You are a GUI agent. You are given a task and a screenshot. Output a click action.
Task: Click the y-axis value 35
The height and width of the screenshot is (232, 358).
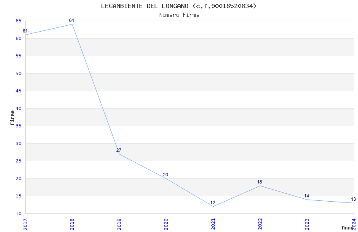tap(19, 126)
